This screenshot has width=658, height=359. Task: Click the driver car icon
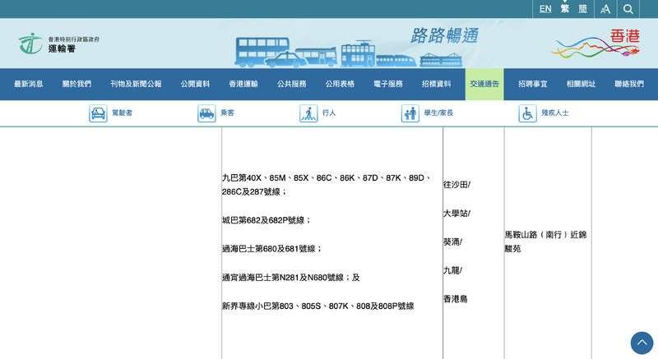coord(98,113)
